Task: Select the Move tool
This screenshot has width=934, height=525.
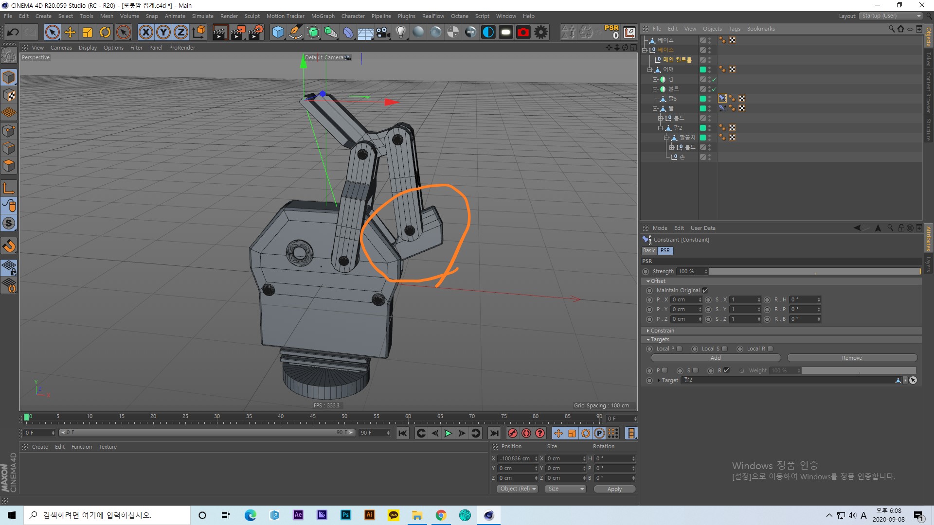Action: click(x=70, y=33)
